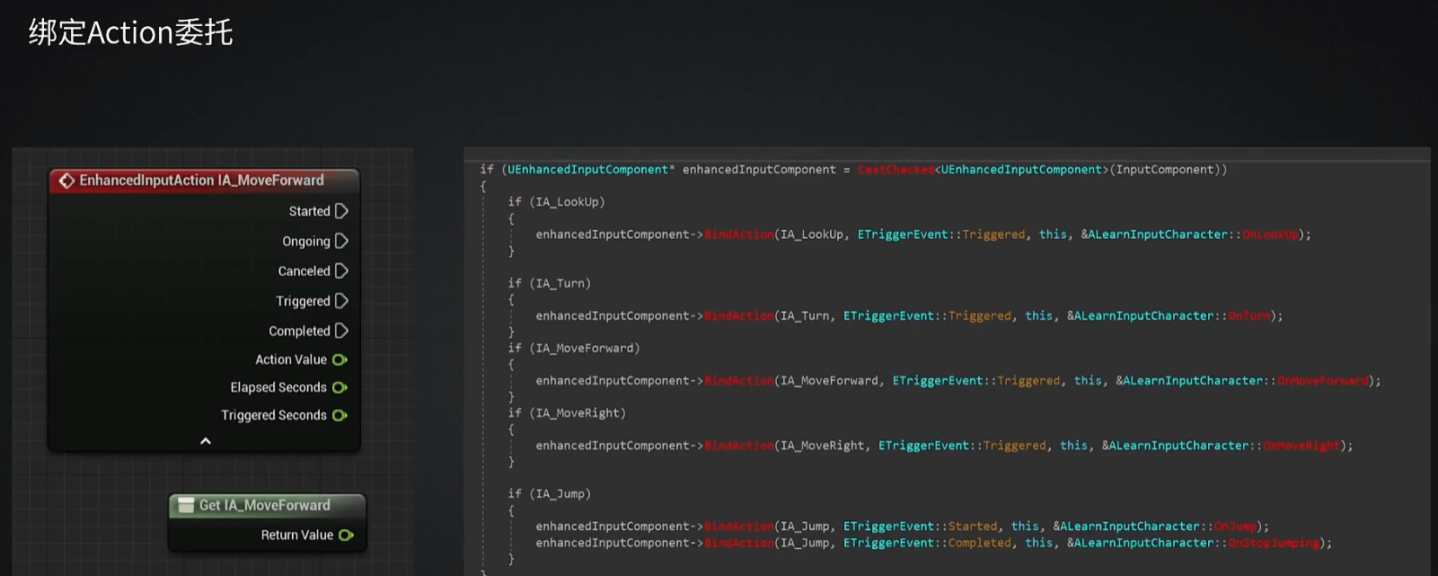The width and height of the screenshot is (1438, 576).
Task: Click the 'if (IA_Jump)' code line
Action: (x=549, y=494)
